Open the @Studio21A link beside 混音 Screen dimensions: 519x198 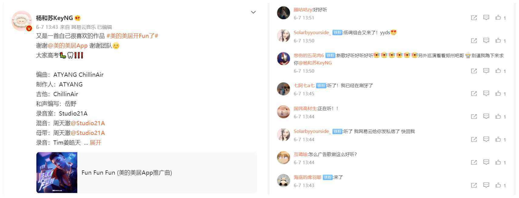click(x=89, y=123)
